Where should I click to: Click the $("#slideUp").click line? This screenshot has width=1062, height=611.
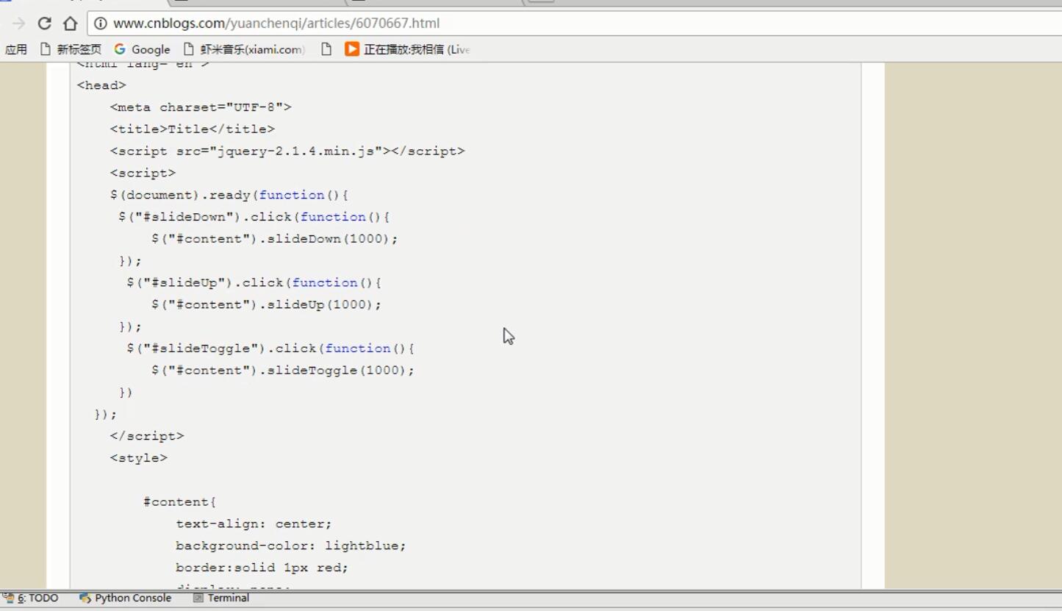pos(254,283)
